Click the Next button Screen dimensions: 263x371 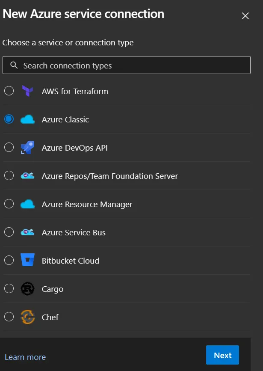coord(222,355)
